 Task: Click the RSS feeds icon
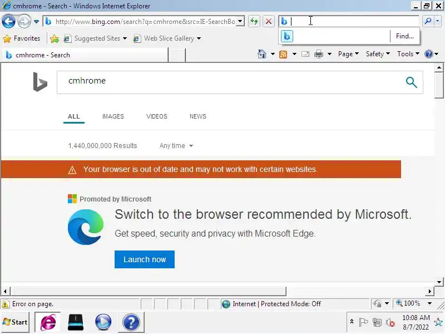[x=283, y=54]
